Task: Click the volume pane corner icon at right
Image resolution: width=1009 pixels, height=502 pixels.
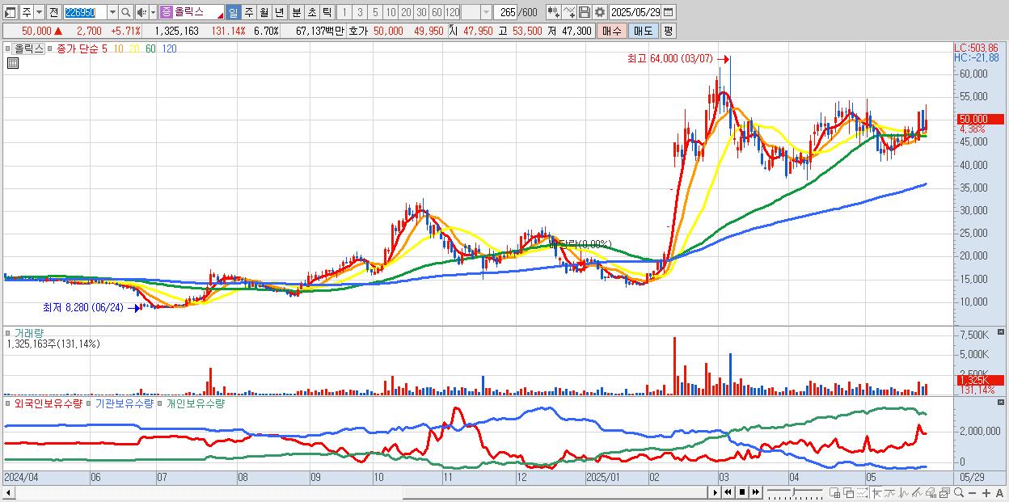Action: coord(1003,332)
